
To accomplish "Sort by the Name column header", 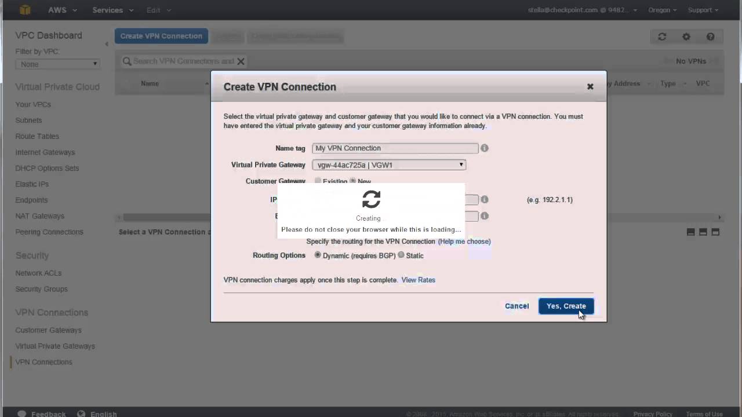I will pos(150,83).
